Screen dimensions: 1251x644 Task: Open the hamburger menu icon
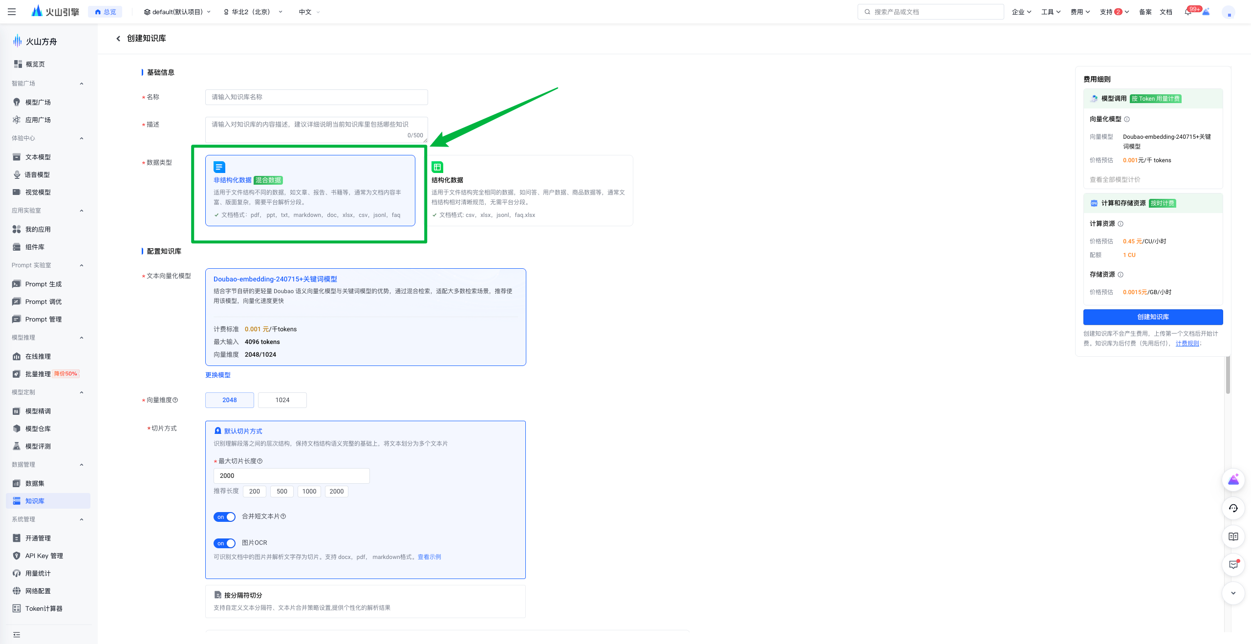pos(12,12)
